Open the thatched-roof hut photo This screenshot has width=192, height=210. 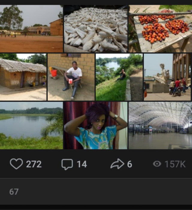(23, 77)
